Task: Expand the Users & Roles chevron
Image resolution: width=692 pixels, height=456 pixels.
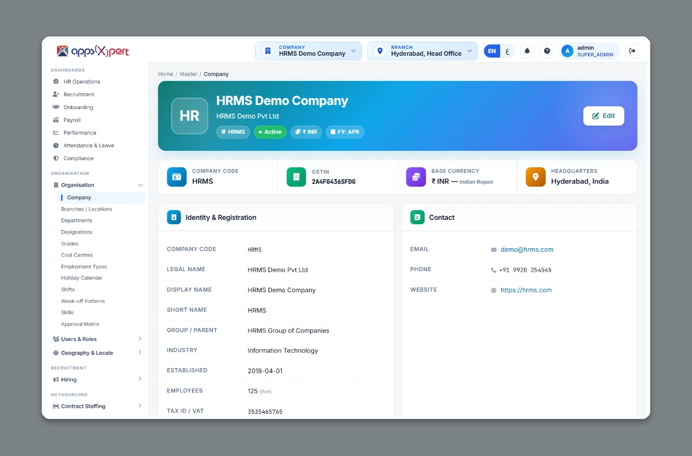Action: pyautogui.click(x=140, y=339)
